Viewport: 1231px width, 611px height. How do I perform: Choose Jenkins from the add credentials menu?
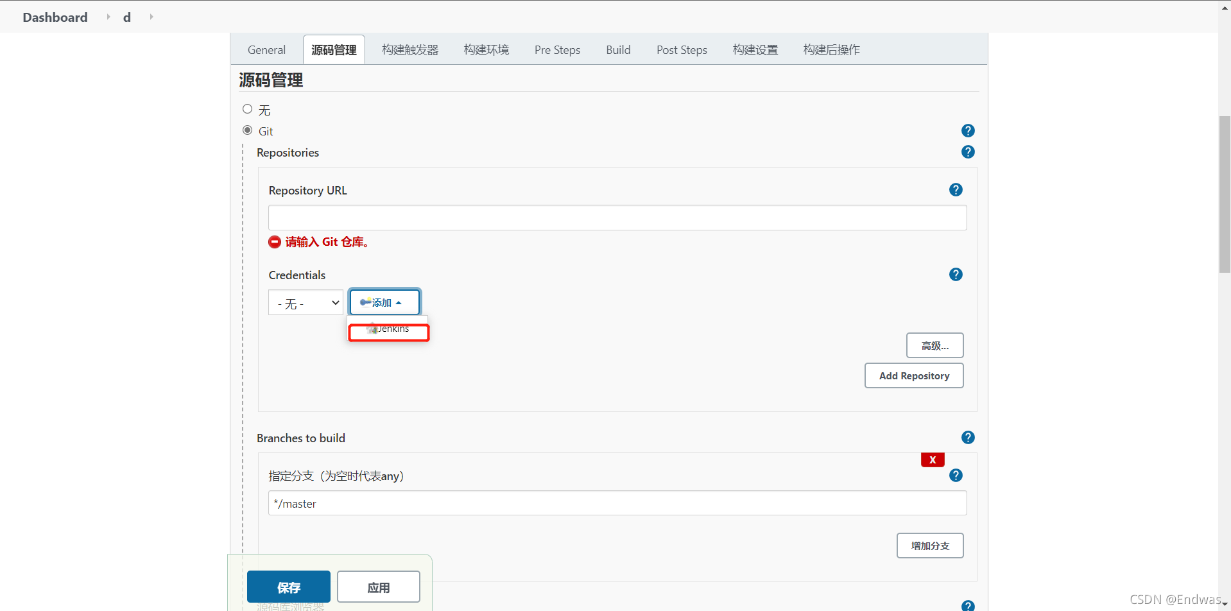pos(388,329)
